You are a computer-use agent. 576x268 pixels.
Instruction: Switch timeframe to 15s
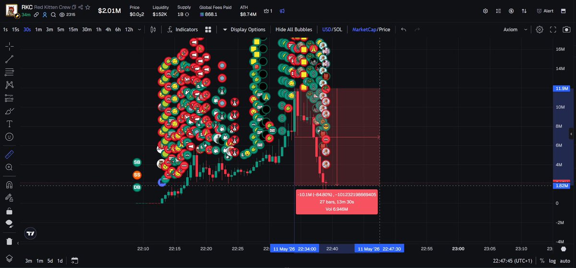(x=16, y=29)
